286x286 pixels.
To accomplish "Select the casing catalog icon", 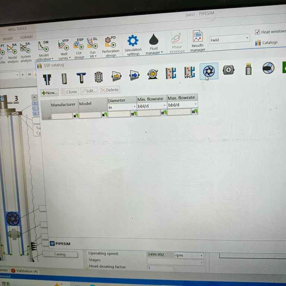I will pyautogui.click(x=47, y=80).
